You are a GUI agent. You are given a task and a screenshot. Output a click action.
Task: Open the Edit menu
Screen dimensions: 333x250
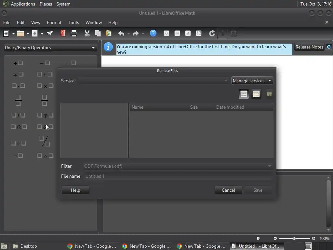click(x=20, y=22)
